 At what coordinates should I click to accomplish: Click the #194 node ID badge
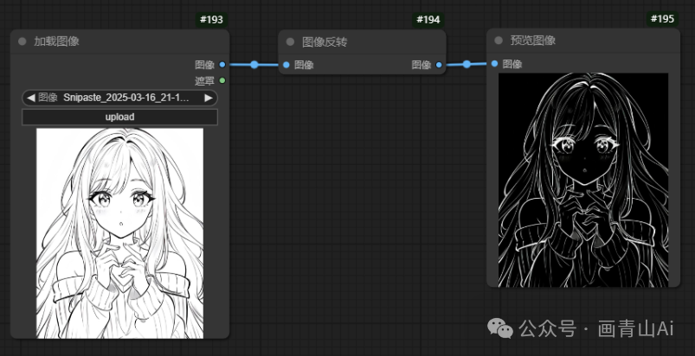click(x=428, y=20)
